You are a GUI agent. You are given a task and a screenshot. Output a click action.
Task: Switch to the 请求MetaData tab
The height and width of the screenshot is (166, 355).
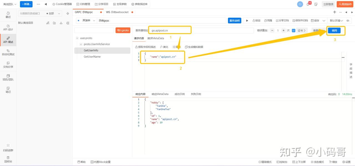[x=156, y=38]
